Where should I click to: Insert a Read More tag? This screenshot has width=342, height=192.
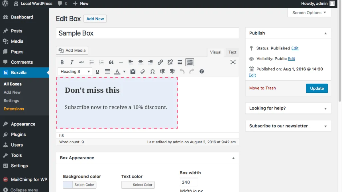(180, 62)
